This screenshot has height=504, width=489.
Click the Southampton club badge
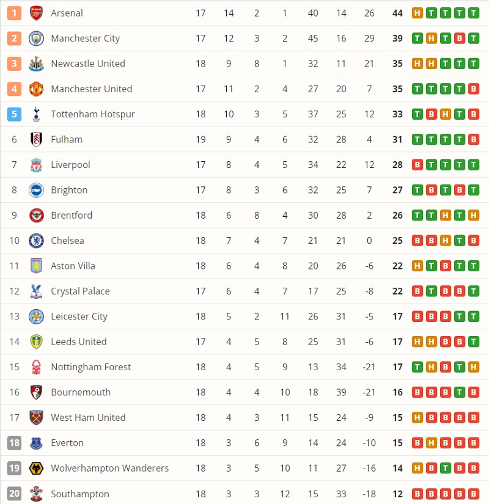(36, 493)
